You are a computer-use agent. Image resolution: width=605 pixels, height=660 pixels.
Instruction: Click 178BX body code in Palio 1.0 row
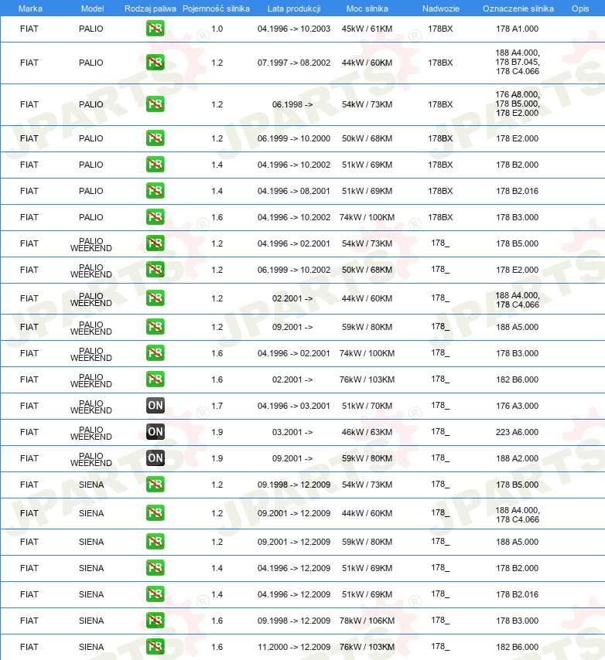440,29
